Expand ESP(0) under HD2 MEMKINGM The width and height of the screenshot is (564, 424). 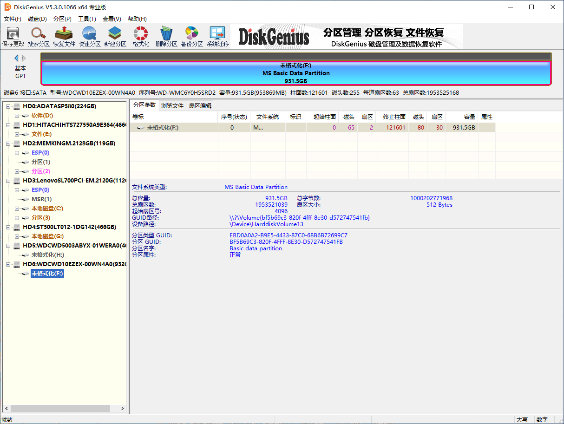coord(17,153)
